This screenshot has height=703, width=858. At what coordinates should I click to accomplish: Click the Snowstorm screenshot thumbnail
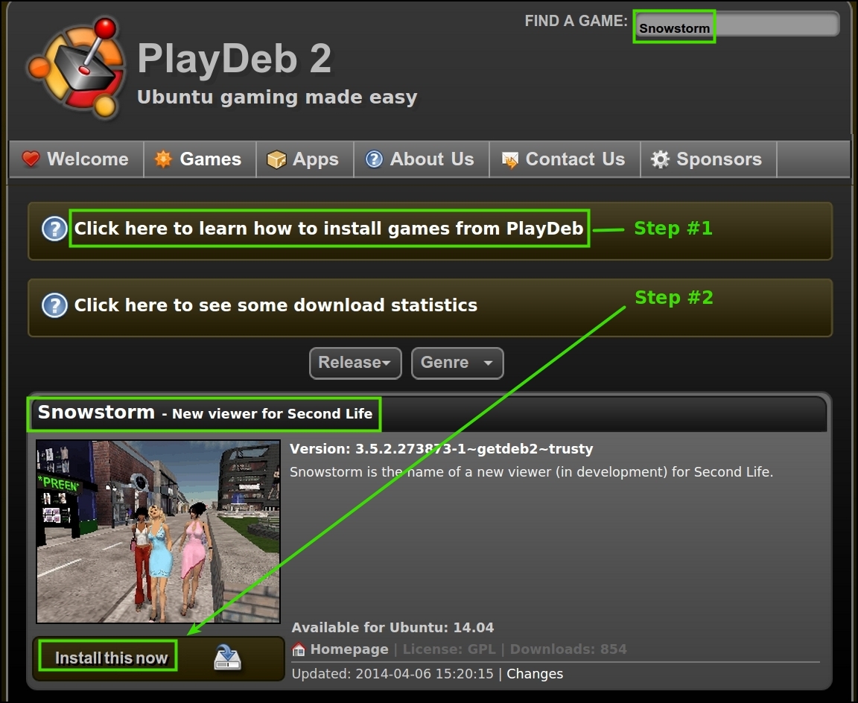(158, 531)
